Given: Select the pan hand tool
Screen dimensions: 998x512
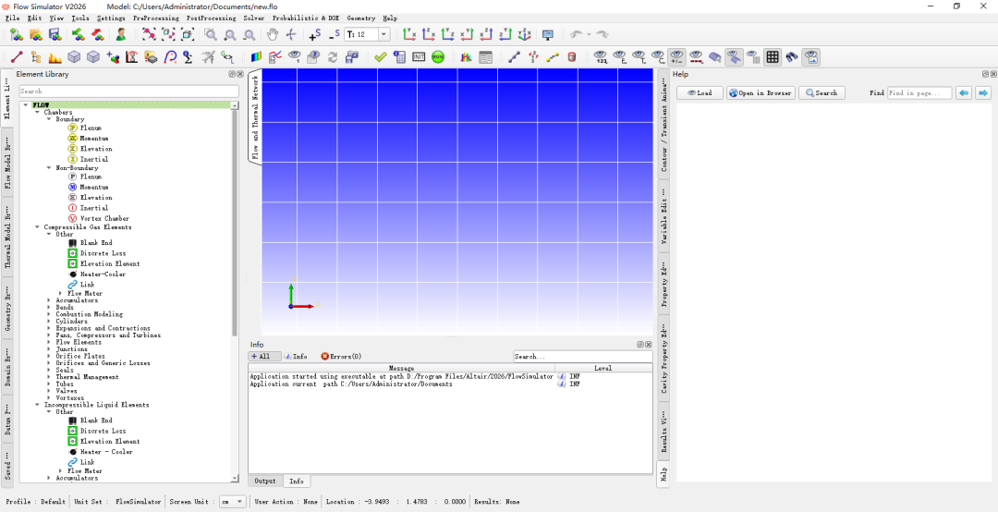Looking at the screenshot, I should tap(273, 34).
